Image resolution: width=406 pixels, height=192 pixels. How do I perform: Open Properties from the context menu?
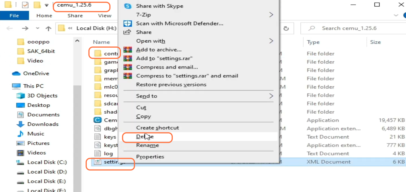coord(150,157)
